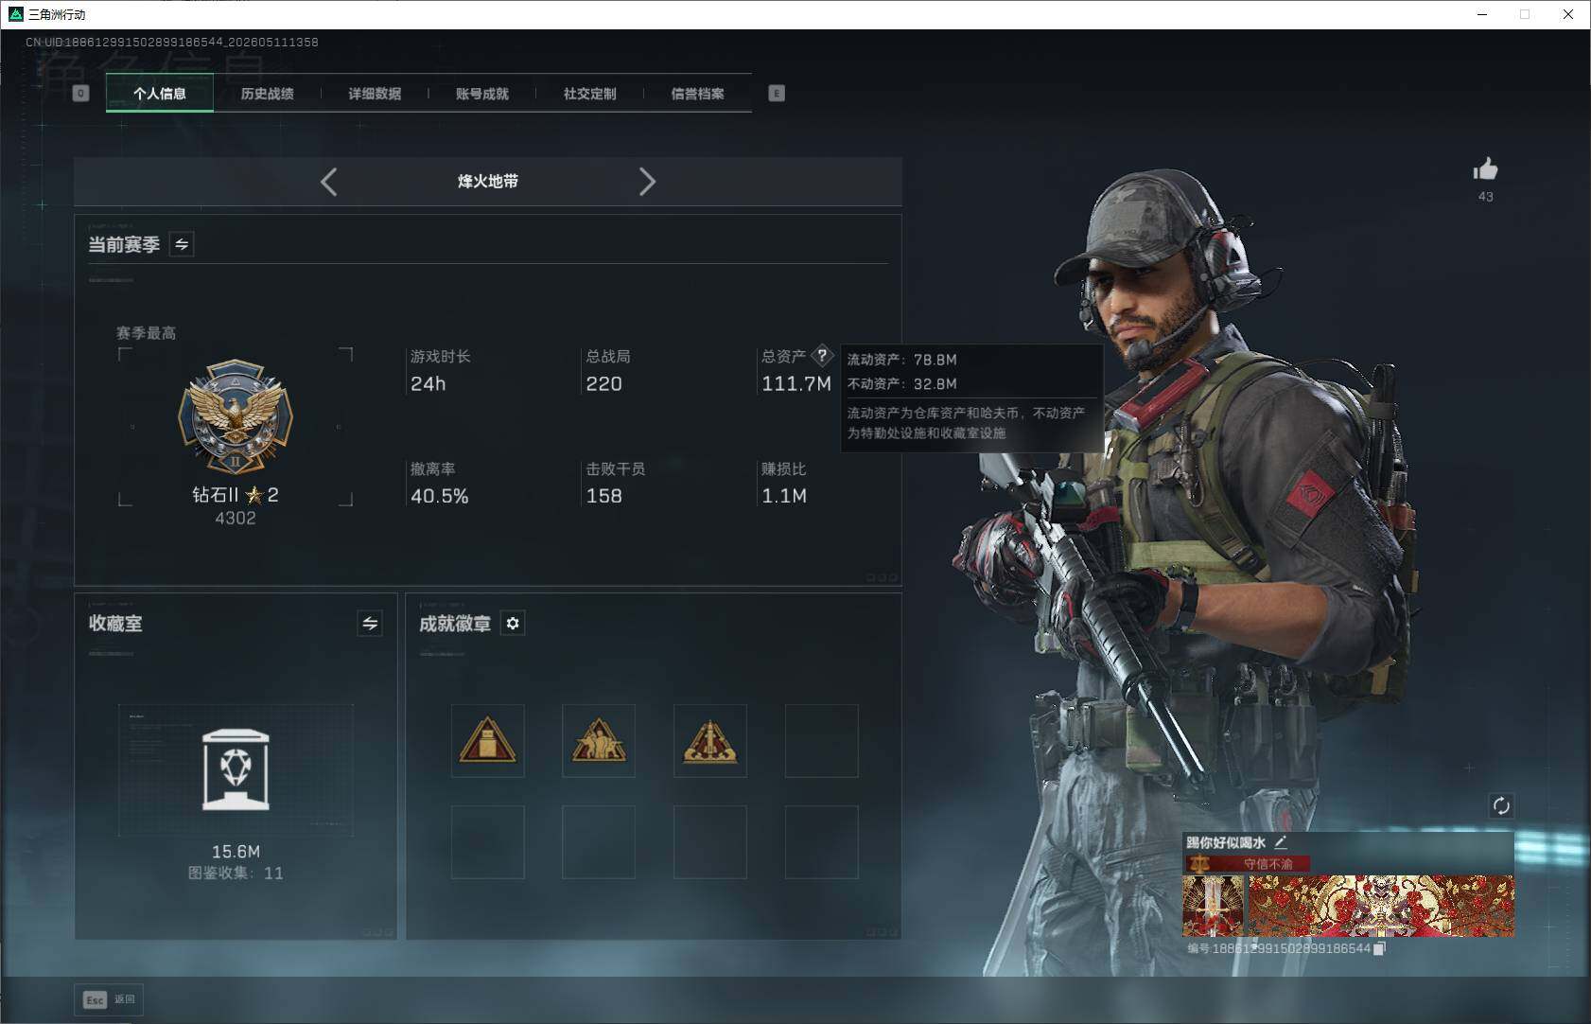Image resolution: width=1591 pixels, height=1024 pixels.
Task: Give a thumbs-up like to this profile
Action: pyautogui.click(x=1485, y=169)
